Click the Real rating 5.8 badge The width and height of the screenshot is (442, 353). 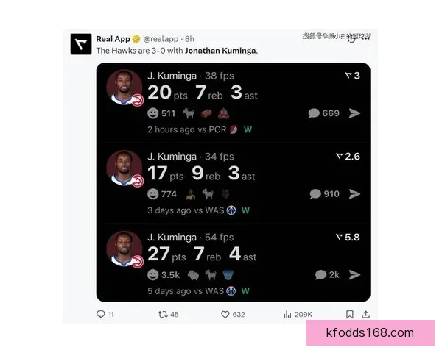click(348, 237)
